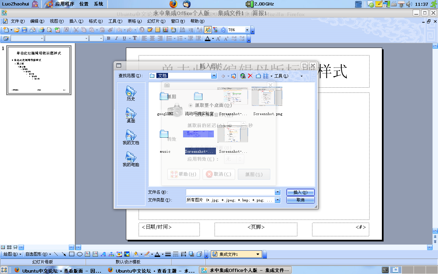Click the Save diskette toolbar icon
438x274 pixels.
25,30
